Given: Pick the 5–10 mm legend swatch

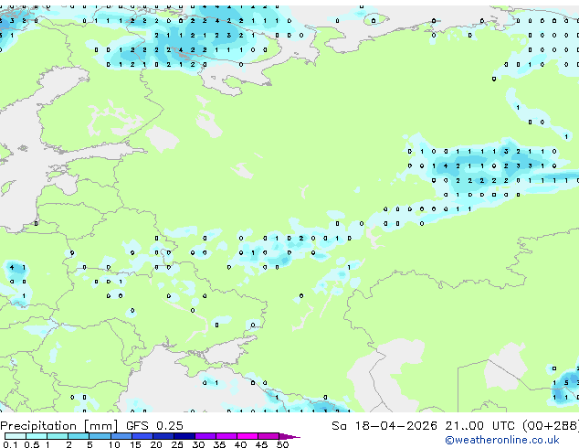Looking at the screenshot, I should click(x=100, y=436).
